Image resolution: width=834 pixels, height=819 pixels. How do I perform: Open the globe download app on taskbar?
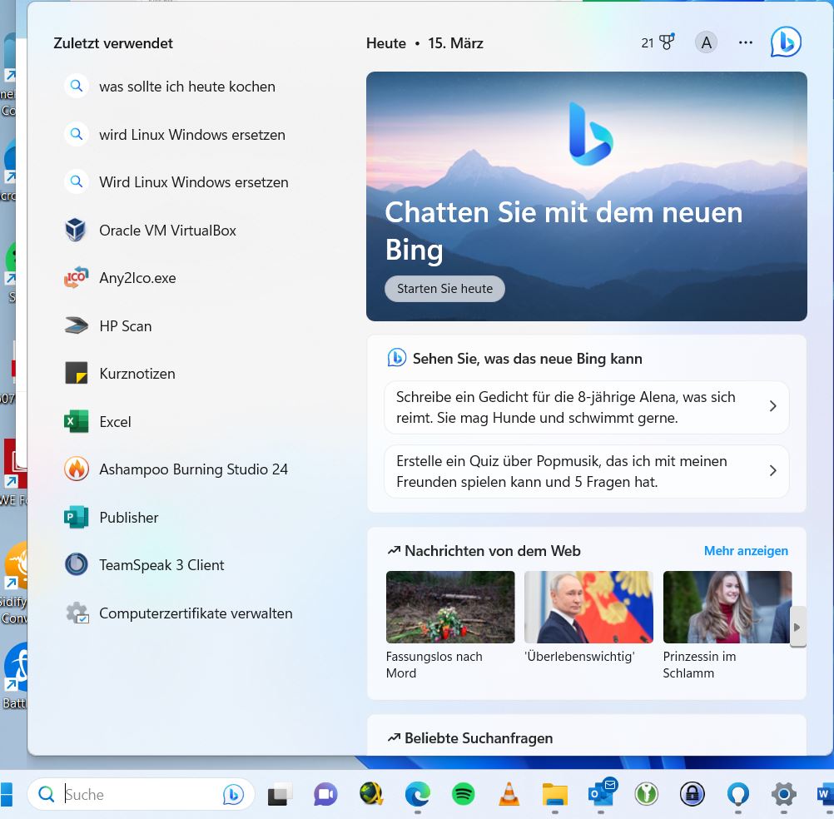click(x=371, y=795)
